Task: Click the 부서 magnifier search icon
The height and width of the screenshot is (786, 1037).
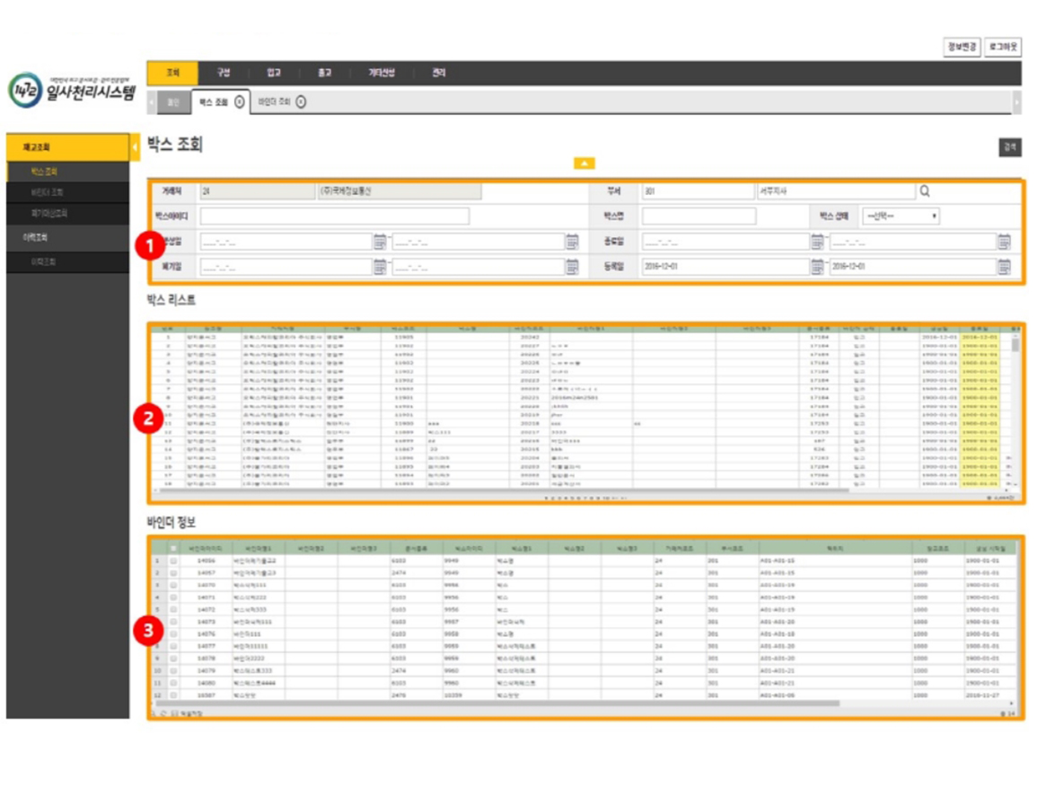Action: [x=925, y=191]
